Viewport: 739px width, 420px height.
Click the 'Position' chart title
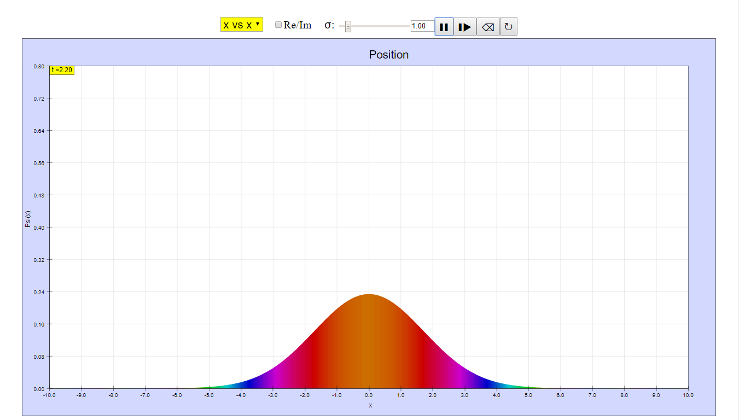388,55
